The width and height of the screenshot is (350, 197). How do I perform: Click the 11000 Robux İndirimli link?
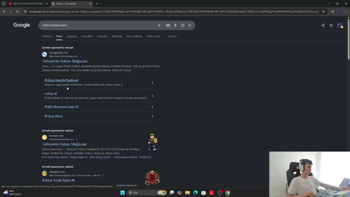[125, 157]
